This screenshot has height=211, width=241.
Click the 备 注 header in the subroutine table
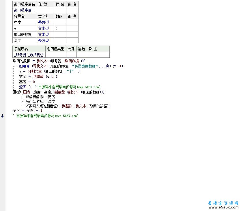pyautogui.click(x=98, y=49)
